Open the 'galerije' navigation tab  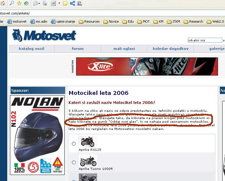(x=210, y=49)
